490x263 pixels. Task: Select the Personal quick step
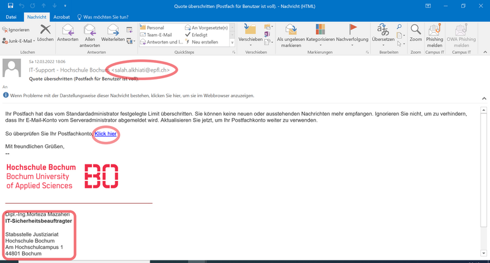tap(152, 28)
